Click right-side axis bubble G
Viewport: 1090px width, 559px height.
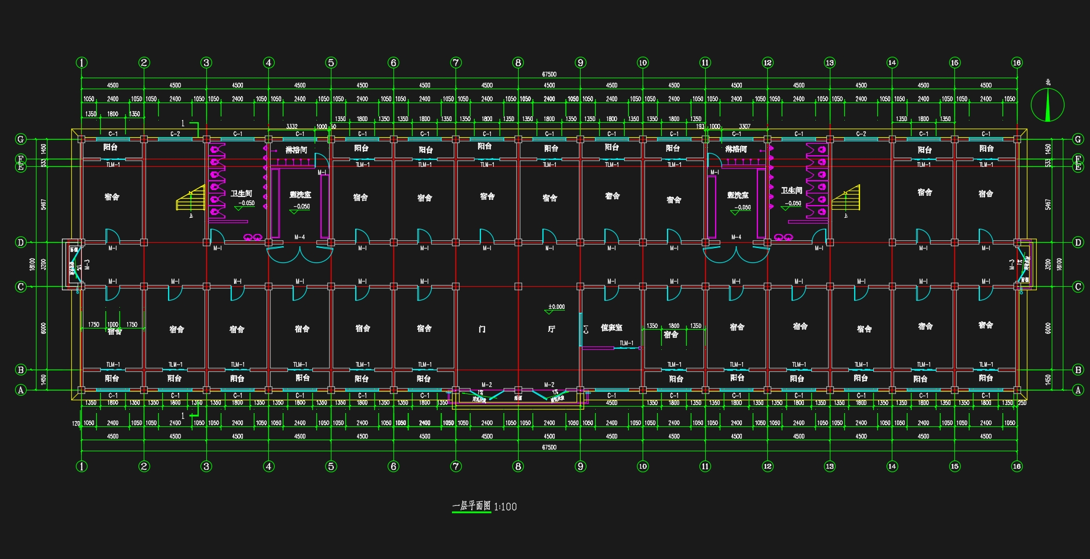click(x=1078, y=139)
